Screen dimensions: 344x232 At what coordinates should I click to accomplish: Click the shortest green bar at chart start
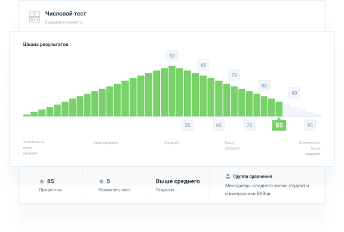pyautogui.click(x=26, y=115)
